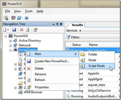Click the save floppy icon in Navigation Tree toolbar
The width and height of the screenshot is (121, 100).
click(14, 30)
